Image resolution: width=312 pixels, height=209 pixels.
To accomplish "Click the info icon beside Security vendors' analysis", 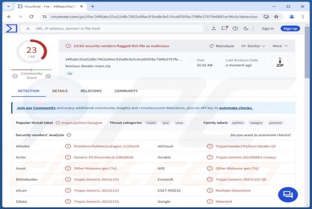I will [69, 135].
